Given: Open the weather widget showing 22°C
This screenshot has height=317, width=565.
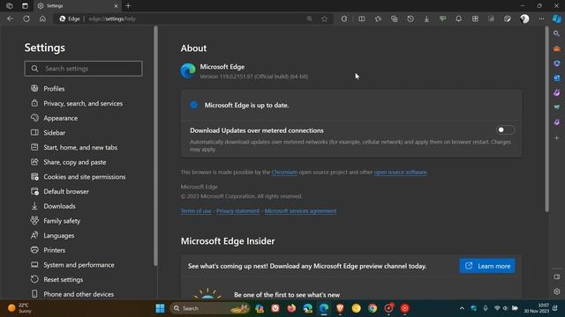Looking at the screenshot, I should (x=19, y=308).
